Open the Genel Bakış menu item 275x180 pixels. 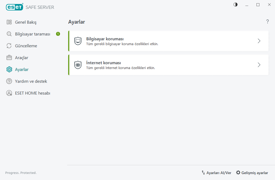(26, 22)
